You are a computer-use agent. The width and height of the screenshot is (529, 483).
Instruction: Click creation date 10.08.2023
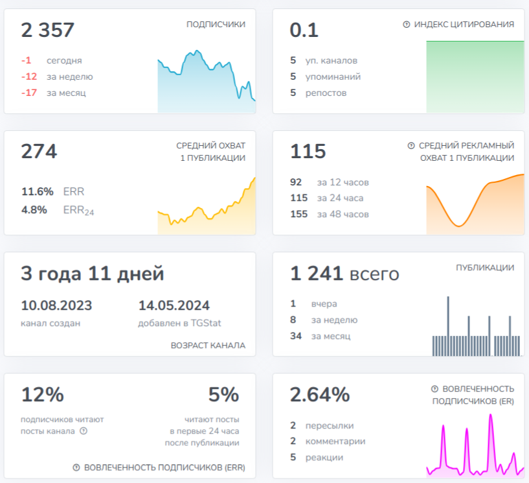click(x=56, y=305)
